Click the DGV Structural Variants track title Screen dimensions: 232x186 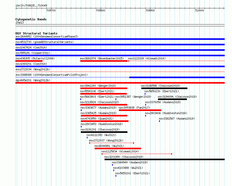coord(36,33)
